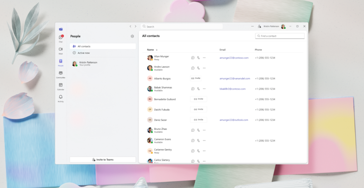The image size is (364, 188).
Task: Click the Invite to Teams button
Action: (x=103, y=159)
